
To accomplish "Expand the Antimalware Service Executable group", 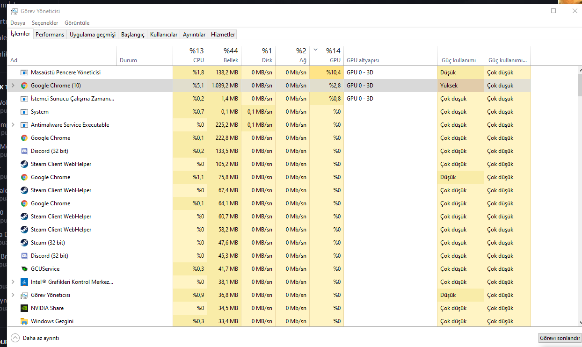I will [x=13, y=125].
